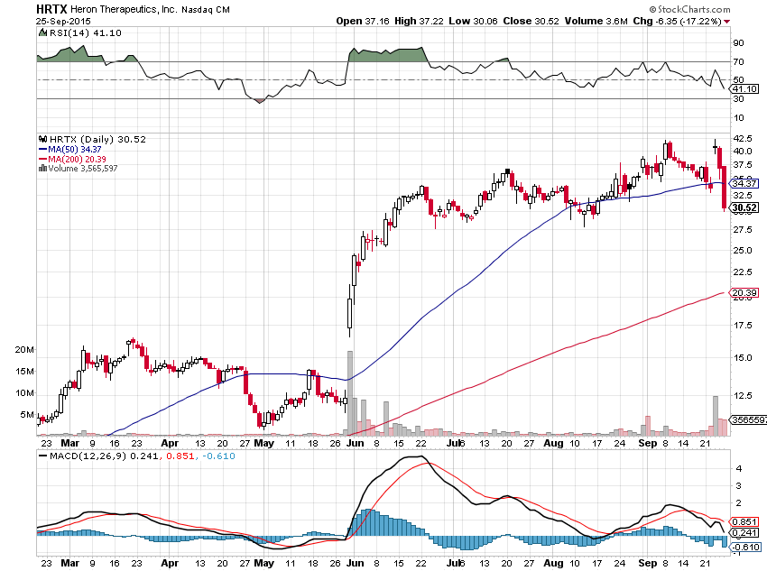Click the 20.39 MA(200) price marker
Viewport: 767px width, 571px height.
pyautogui.click(x=745, y=293)
